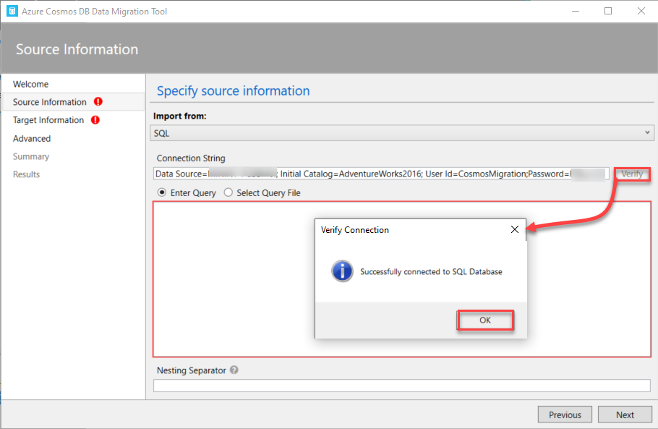658x429 pixels.
Task: Click the Source Information error icon
Action: [98, 102]
